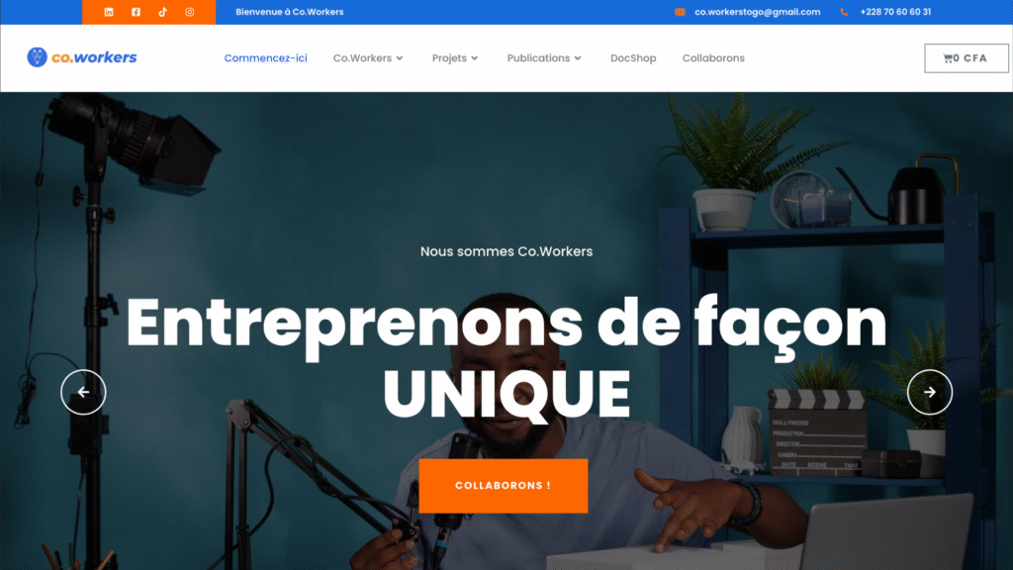Select the Commencez-ici menu item

click(265, 58)
